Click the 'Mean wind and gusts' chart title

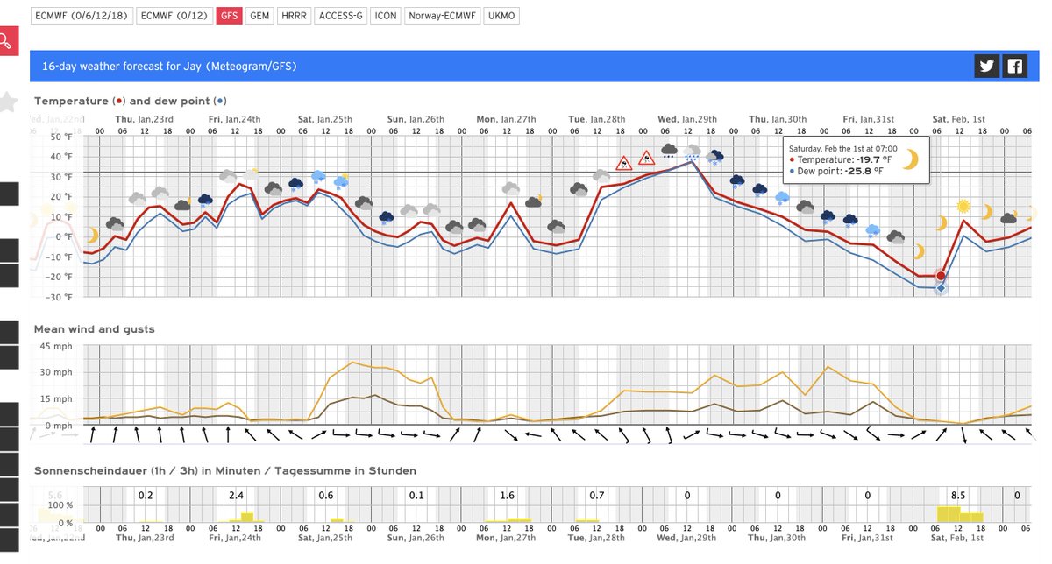[x=94, y=329]
